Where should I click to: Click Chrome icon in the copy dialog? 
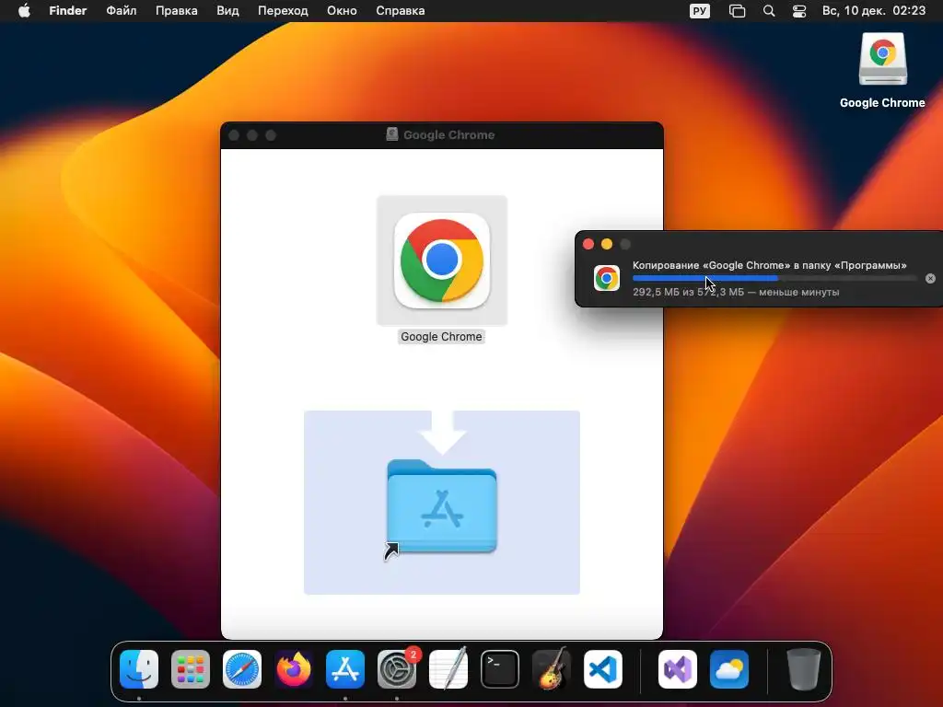607,278
